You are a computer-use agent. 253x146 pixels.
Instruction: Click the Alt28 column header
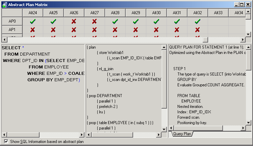(115, 13)
